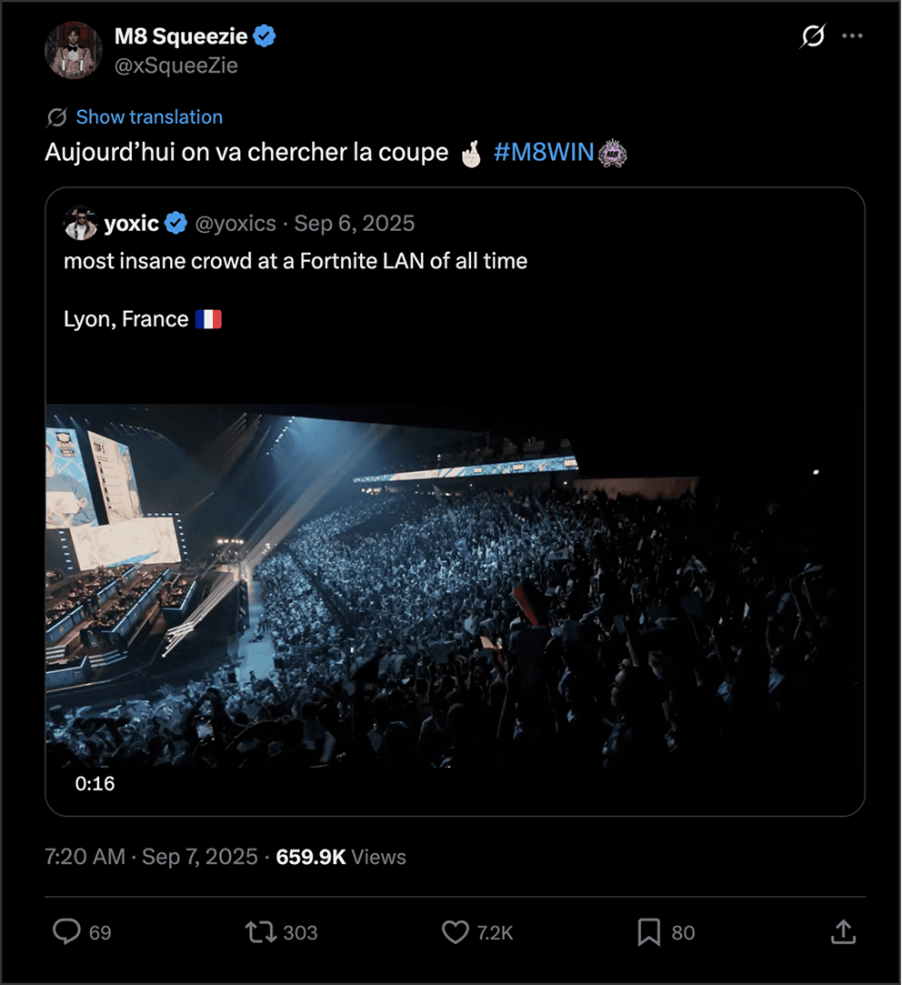
Task: Bookmark this post
Action: [x=648, y=932]
